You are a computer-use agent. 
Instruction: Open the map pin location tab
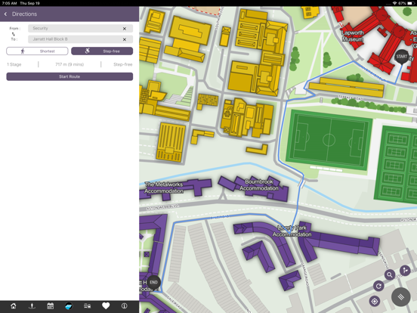[x=32, y=305]
